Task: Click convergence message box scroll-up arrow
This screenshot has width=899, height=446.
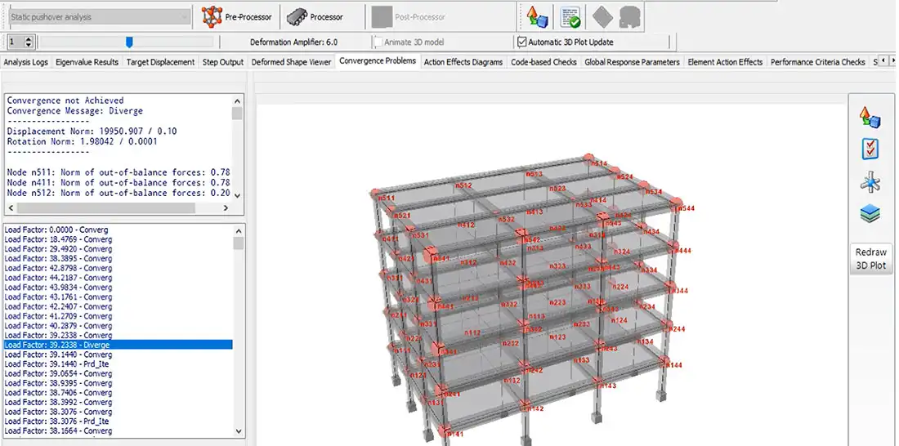Action: pyautogui.click(x=237, y=100)
